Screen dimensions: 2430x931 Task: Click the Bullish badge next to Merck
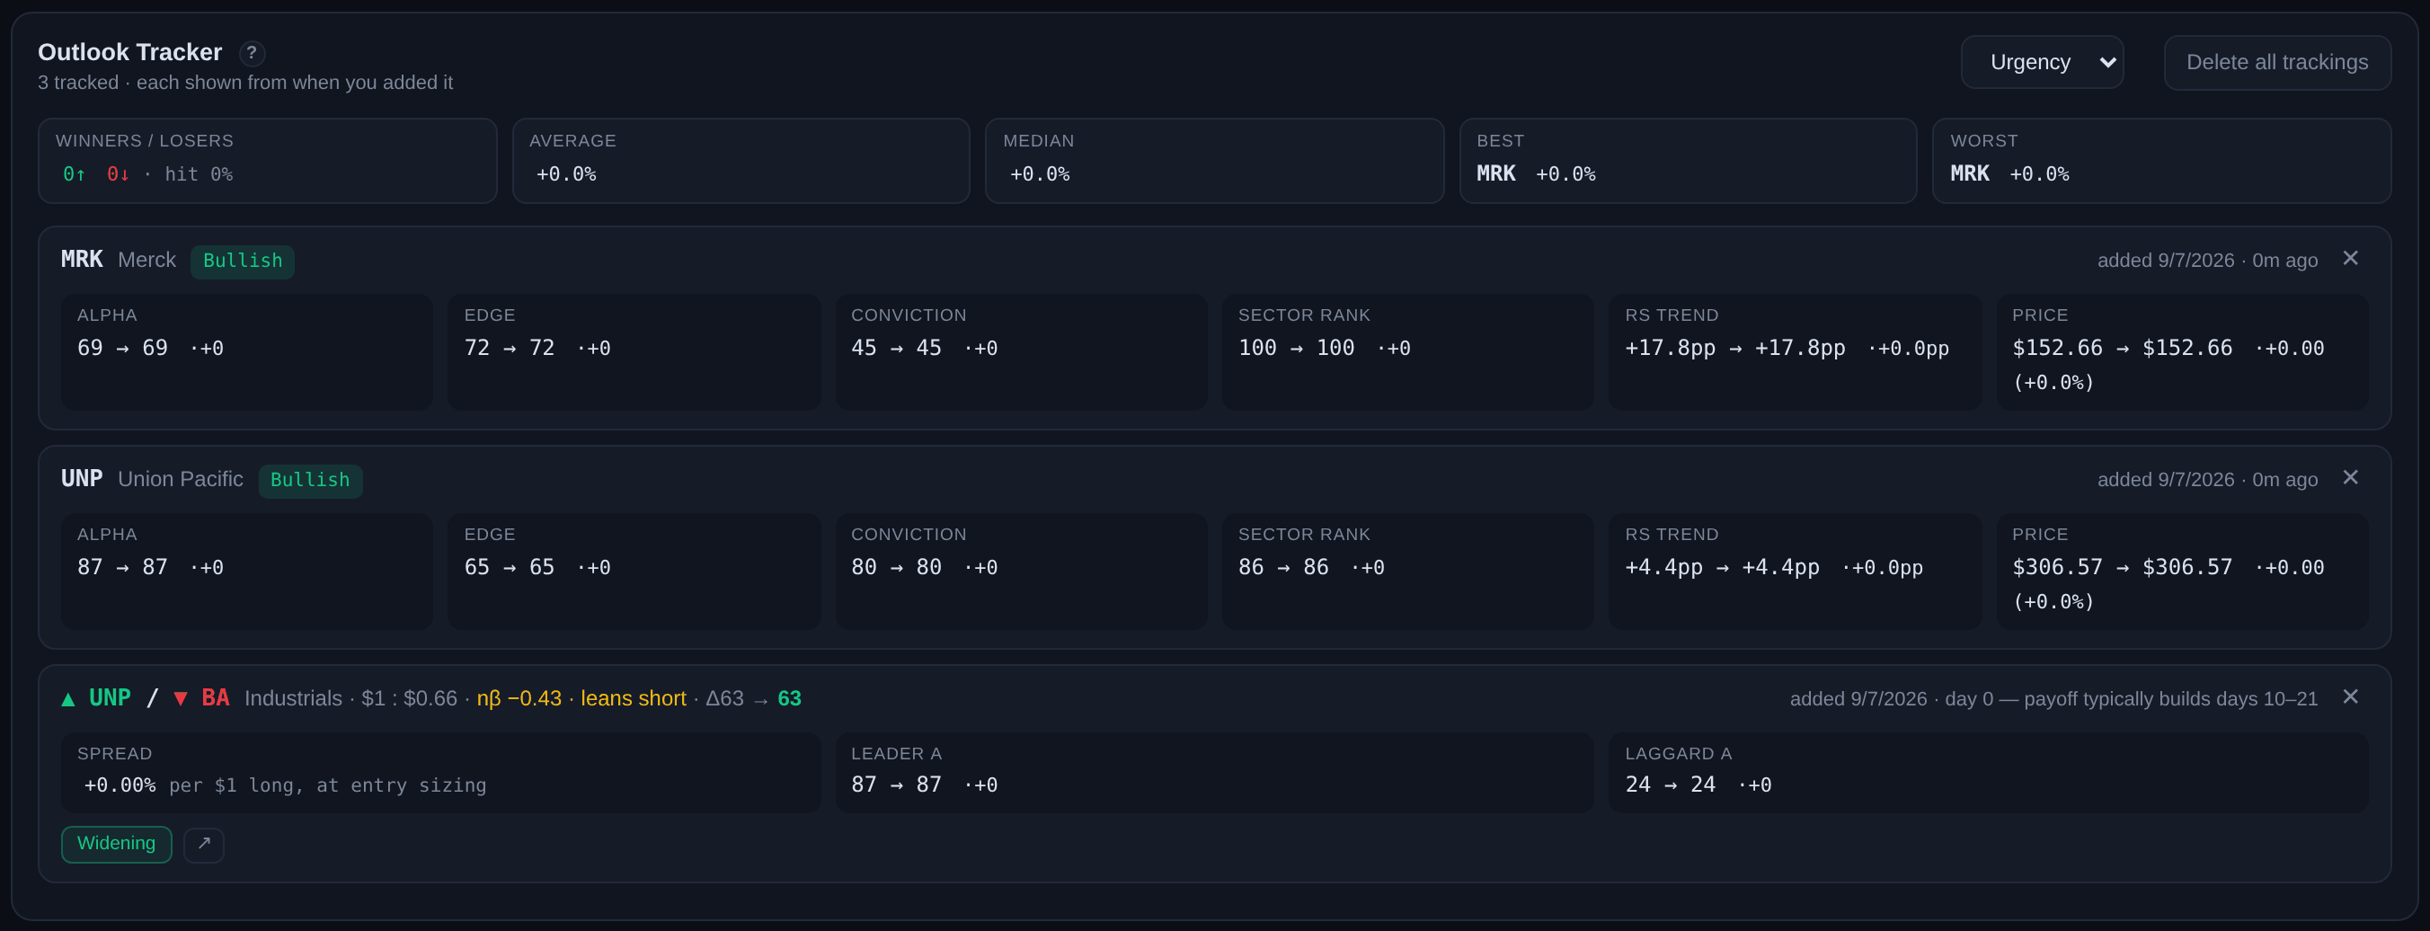coord(243,262)
